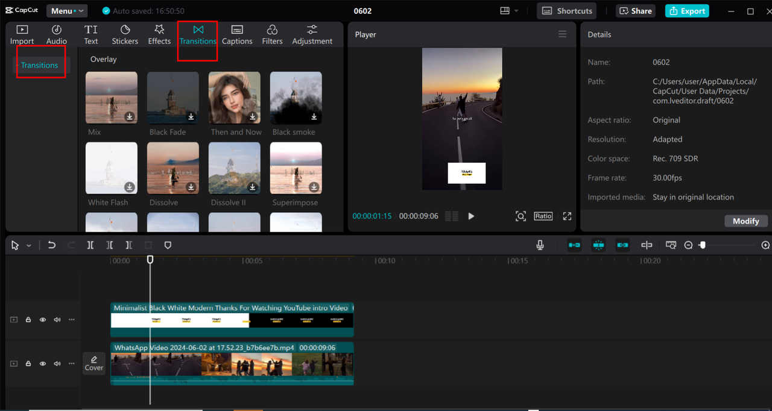Open the Filters tab
Viewport: 772px width, 411px height.
272,35
